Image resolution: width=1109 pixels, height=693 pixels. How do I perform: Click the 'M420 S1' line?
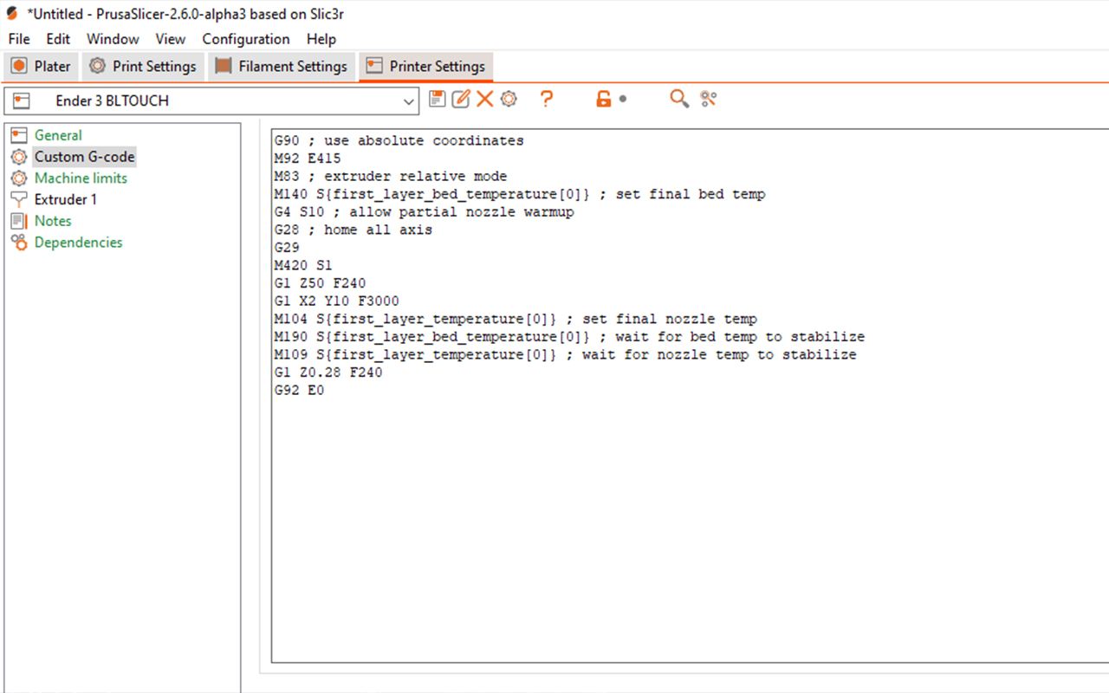[303, 265]
